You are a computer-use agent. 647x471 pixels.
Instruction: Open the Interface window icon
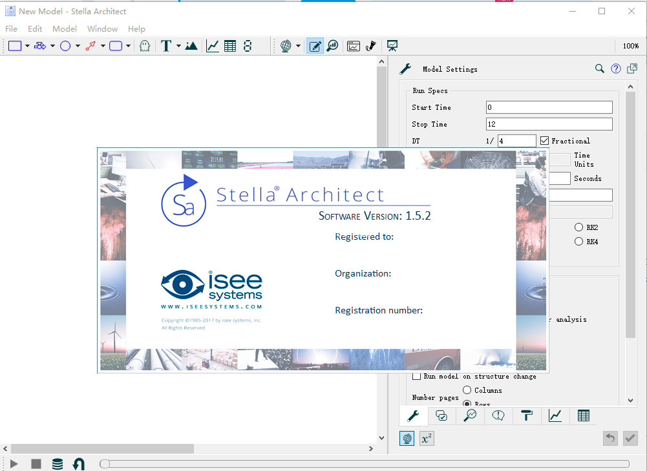click(x=354, y=46)
